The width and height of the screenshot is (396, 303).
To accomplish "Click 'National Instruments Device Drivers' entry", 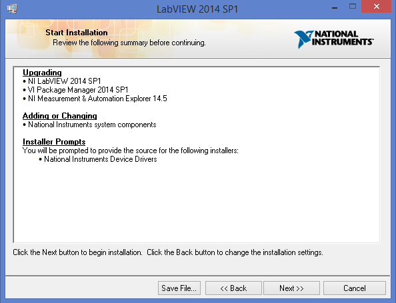I will 101,159.
